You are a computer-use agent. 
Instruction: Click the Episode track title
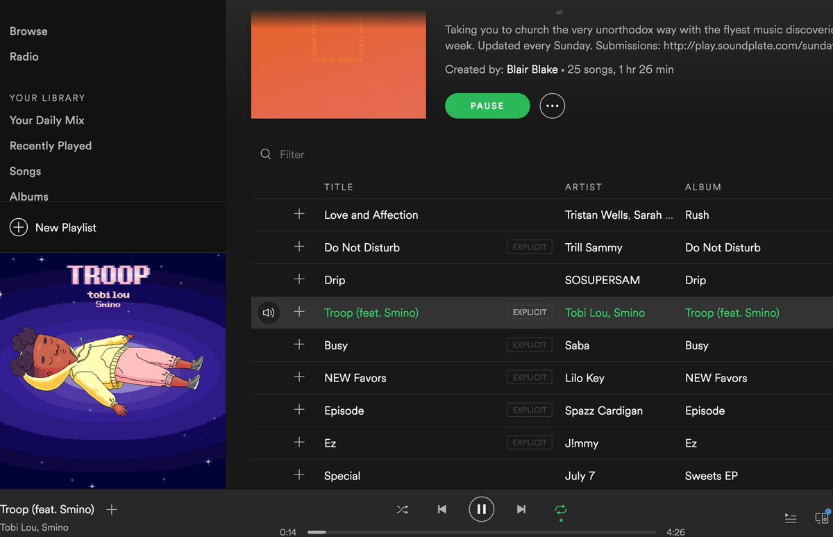coord(344,411)
